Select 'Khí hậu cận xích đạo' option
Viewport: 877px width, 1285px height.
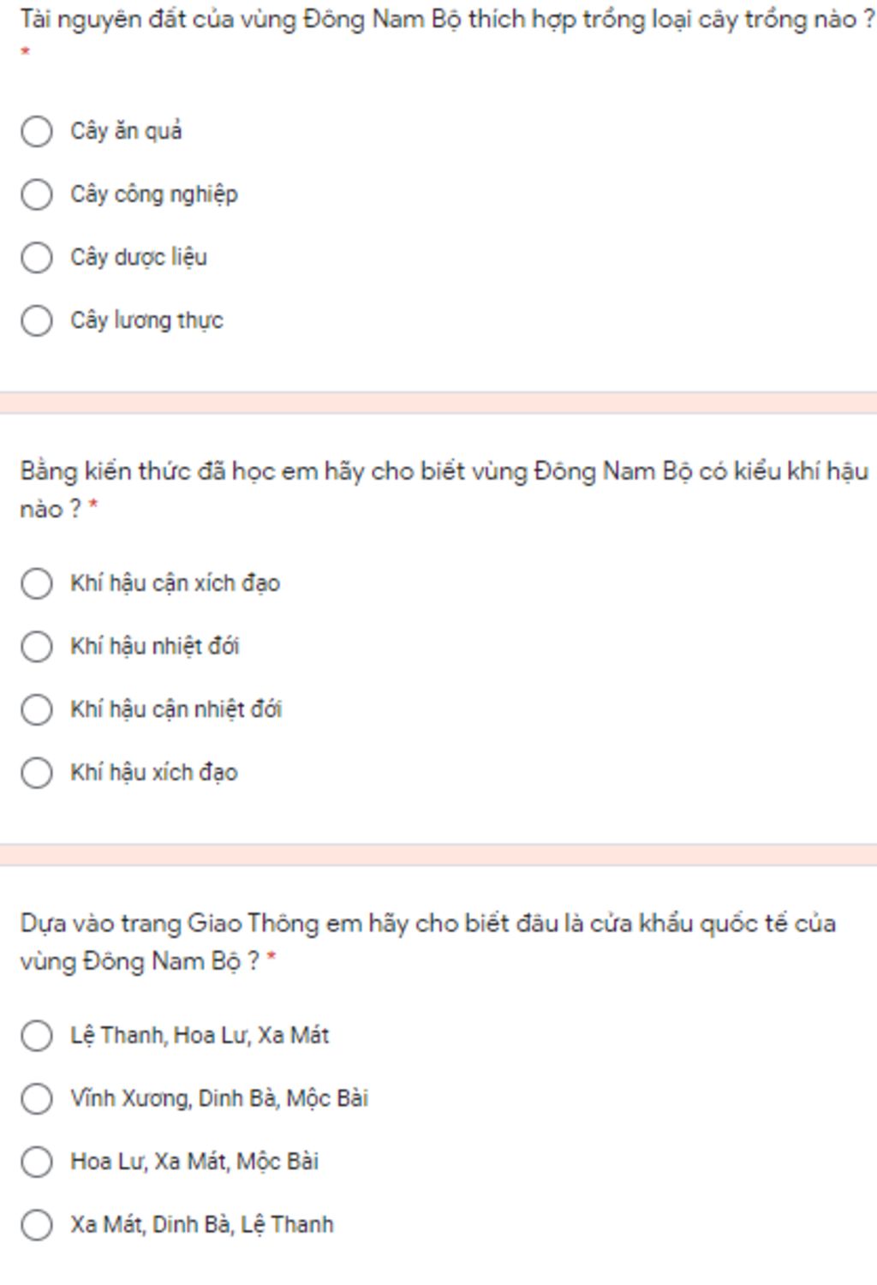click(x=37, y=583)
